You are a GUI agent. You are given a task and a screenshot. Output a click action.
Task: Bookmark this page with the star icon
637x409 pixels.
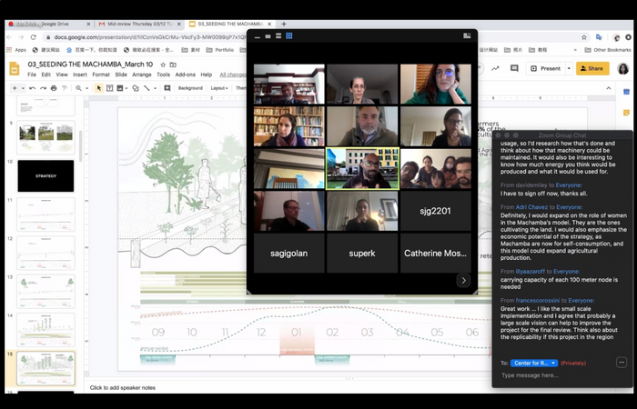click(584, 37)
